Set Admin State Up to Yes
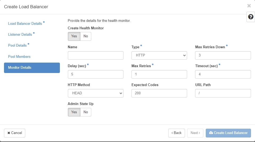255x142 pixels. pyautogui.click(x=74, y=112)
